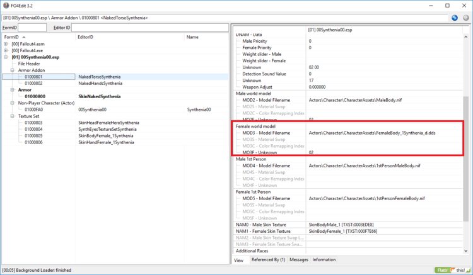Click the Synthenia00 name cell
This screenshot has height=275, width=473.
(x=199, y=109)
